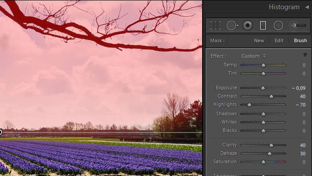Image resolution: width=312 pixels, height=176 pixels.
Task: Click the Highlights slider handle
Action: pyautogui.click(x=249, y=105)
